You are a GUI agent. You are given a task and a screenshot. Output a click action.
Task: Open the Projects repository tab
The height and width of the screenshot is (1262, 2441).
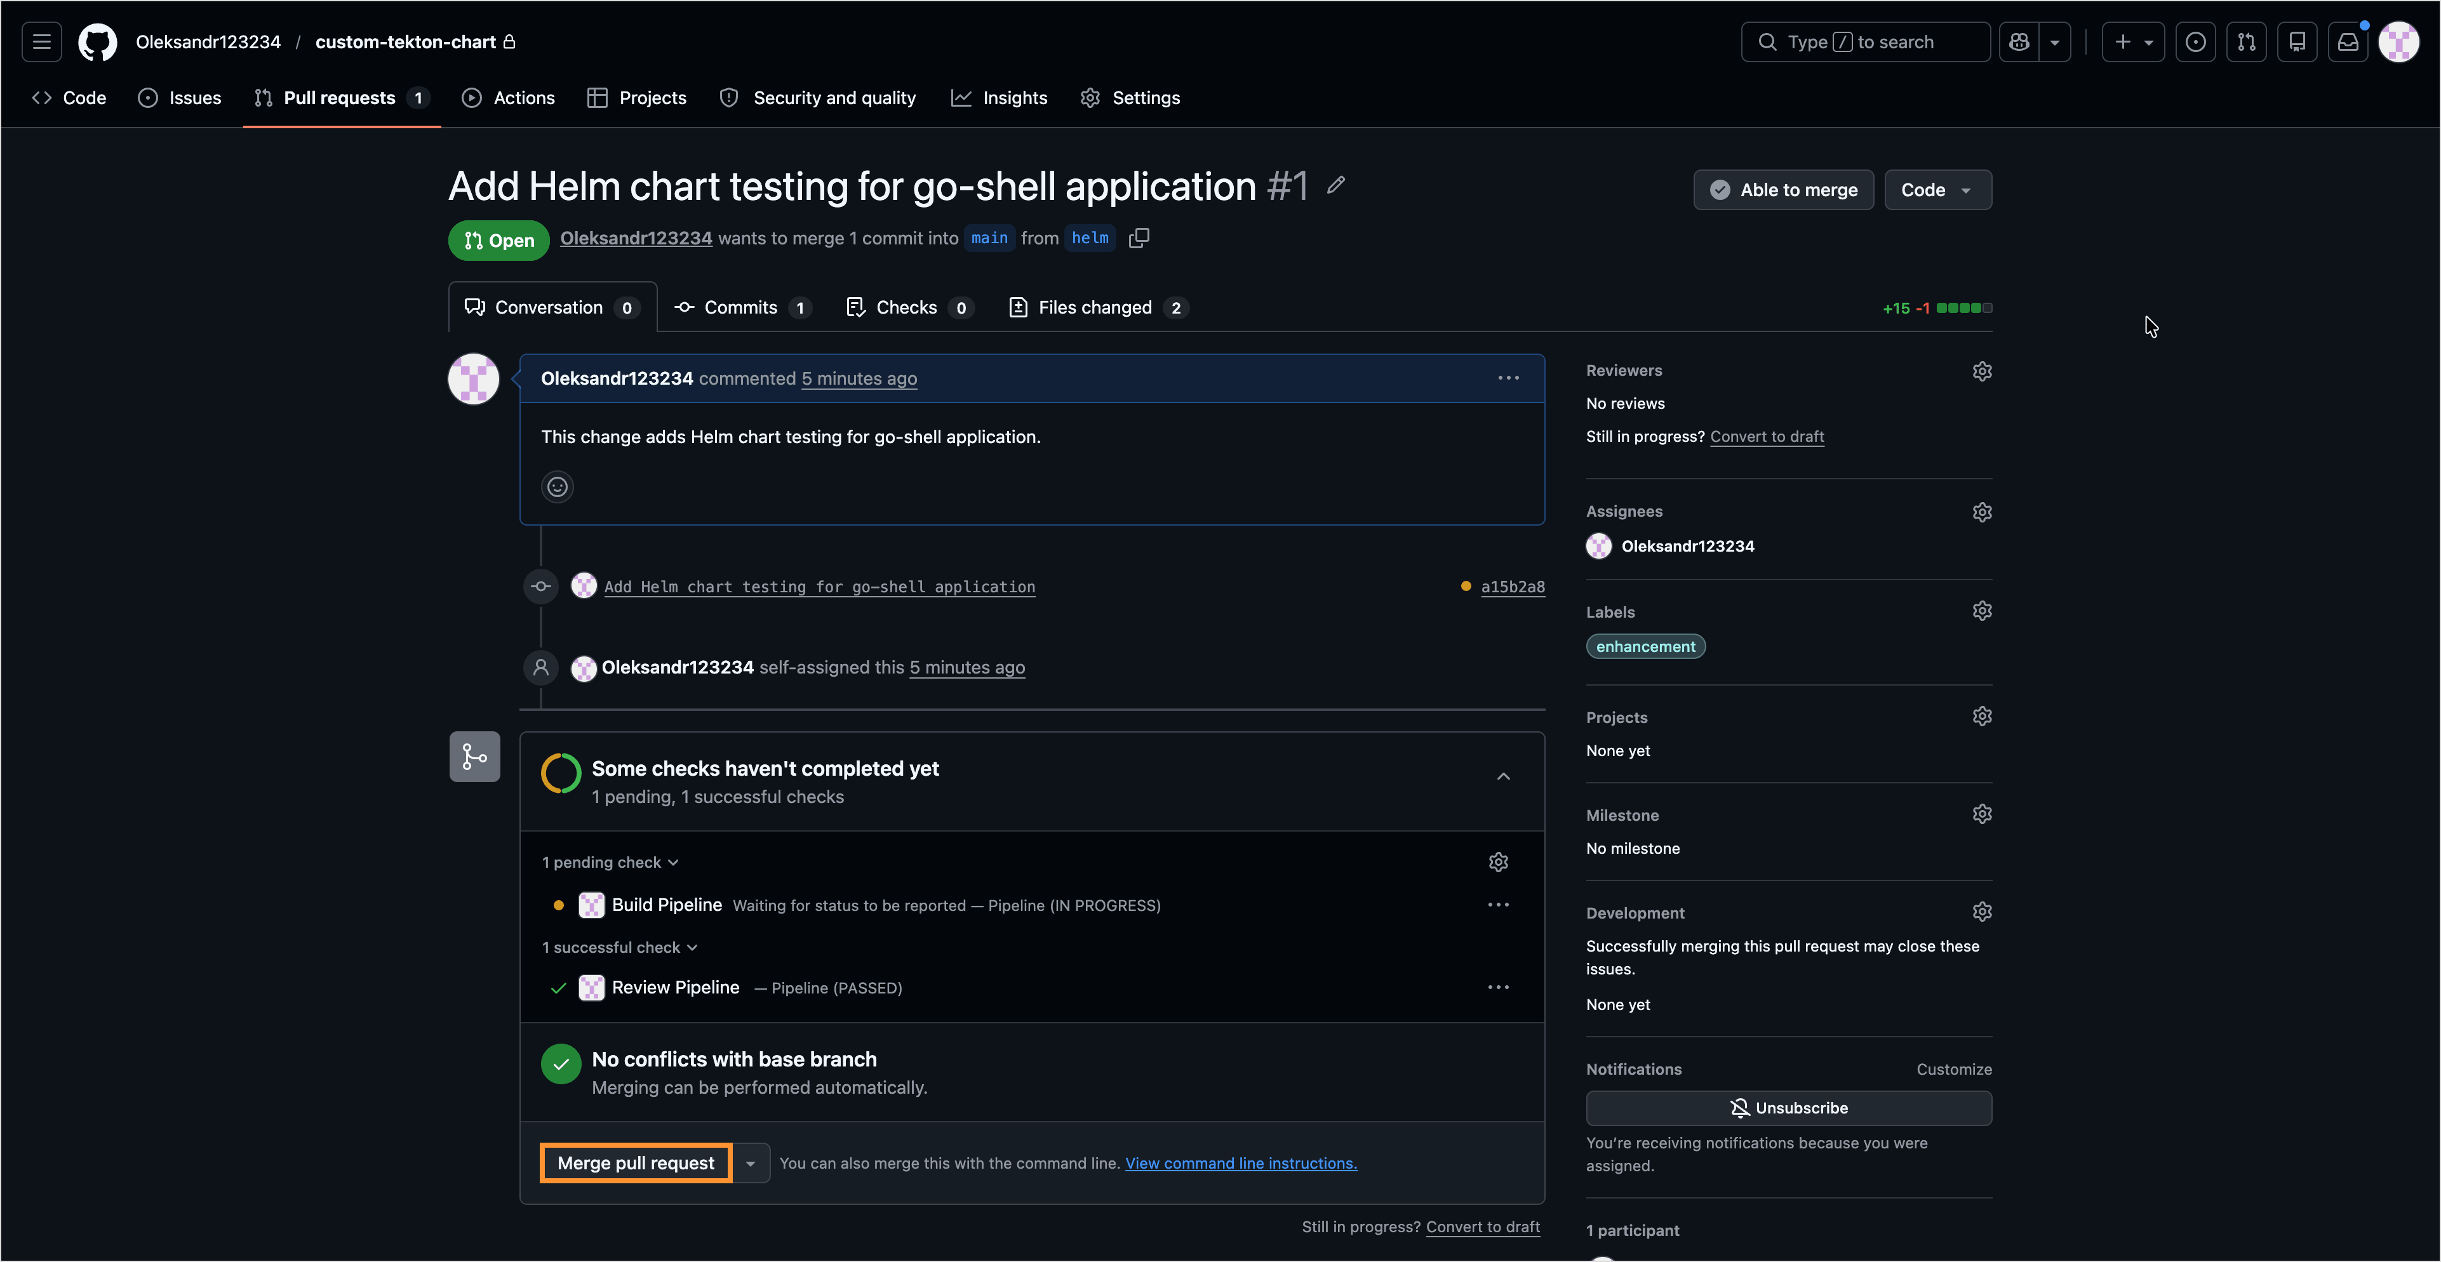tap(637, 98)
